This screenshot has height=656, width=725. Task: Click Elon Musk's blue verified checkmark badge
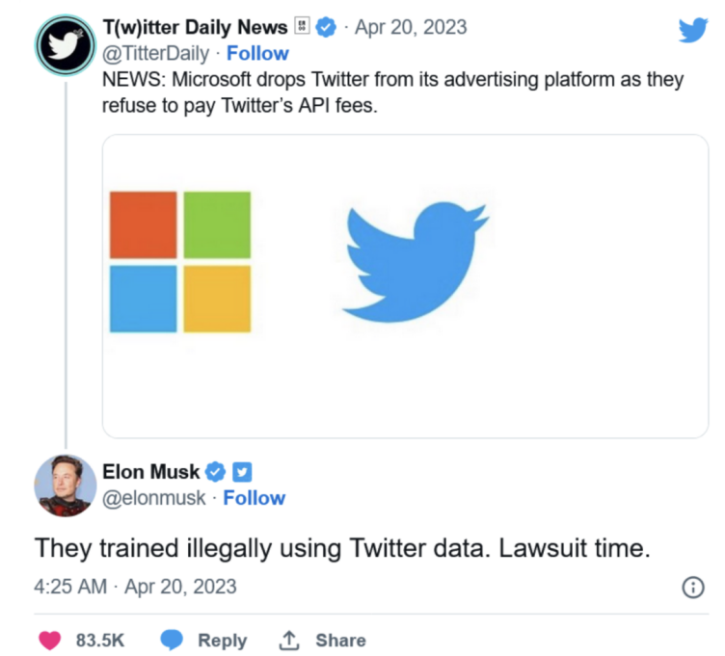pos(215,472)
